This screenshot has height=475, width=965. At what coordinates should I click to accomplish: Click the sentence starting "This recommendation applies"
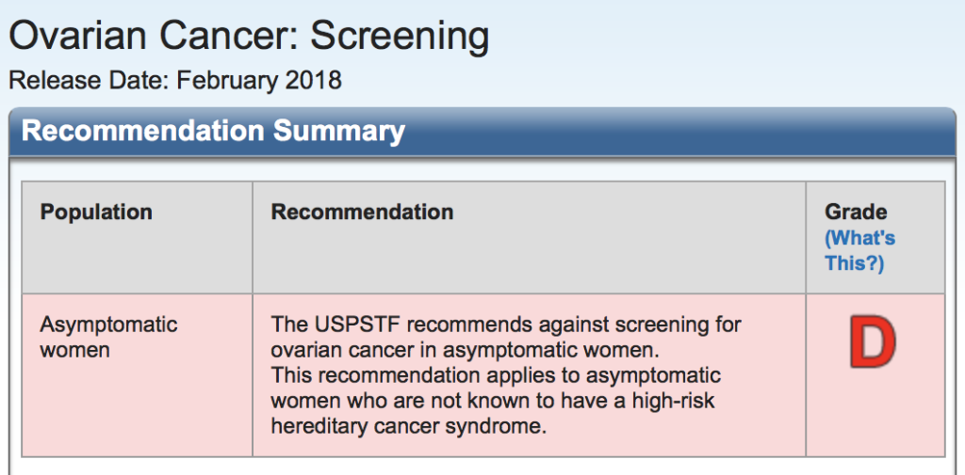click(x=496, y=376)
